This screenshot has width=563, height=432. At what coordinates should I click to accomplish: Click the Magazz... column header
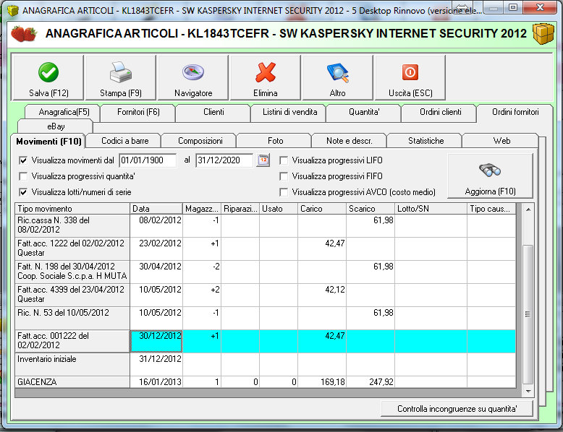[x=202, y=209]
